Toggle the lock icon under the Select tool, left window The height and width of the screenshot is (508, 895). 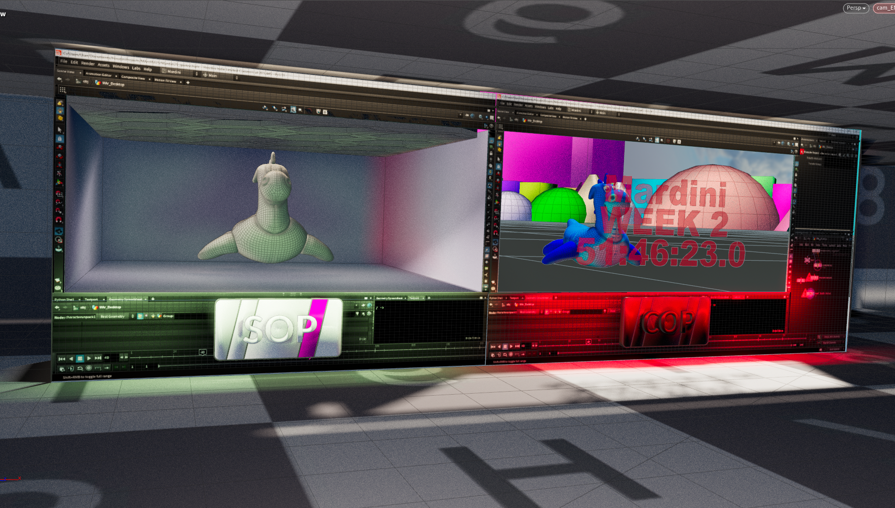[x=59, y=138]
